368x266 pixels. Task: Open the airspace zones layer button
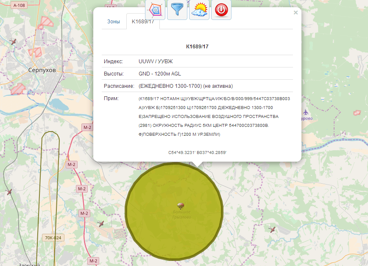click(x=156, y=10)
